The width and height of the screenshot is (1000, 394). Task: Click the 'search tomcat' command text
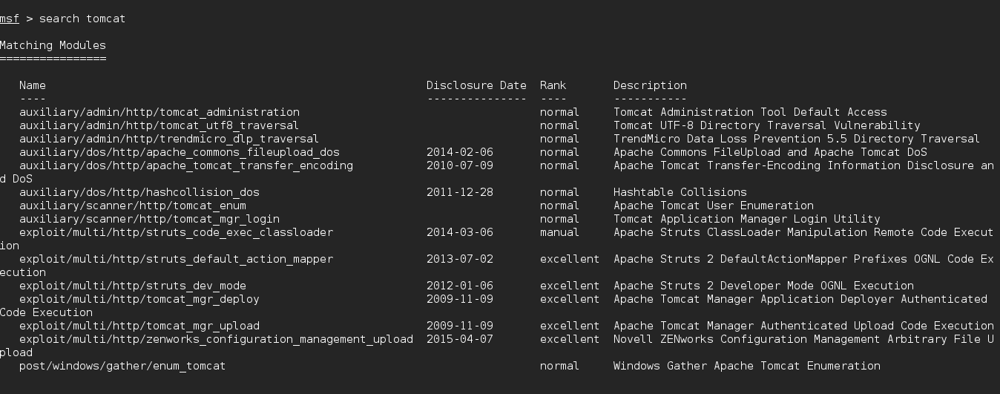point(82,19)
